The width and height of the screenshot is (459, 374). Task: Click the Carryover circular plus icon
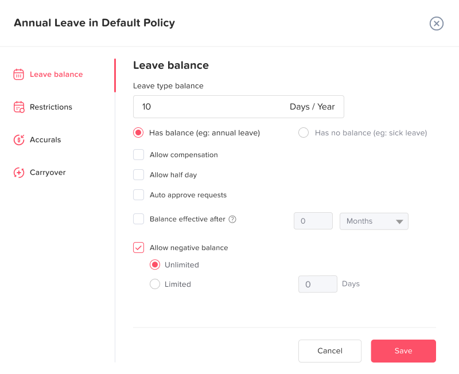[x=18, y=173]
